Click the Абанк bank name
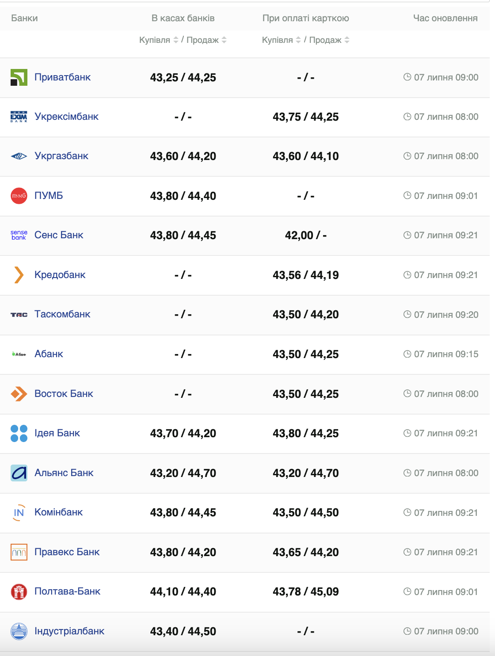The image size is (495, 656). [x=49, y=354]
